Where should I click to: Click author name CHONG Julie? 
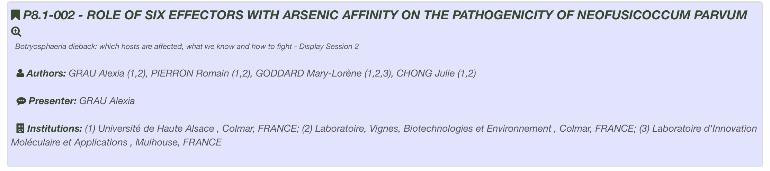pyautogui.click(x=436, y=73)
